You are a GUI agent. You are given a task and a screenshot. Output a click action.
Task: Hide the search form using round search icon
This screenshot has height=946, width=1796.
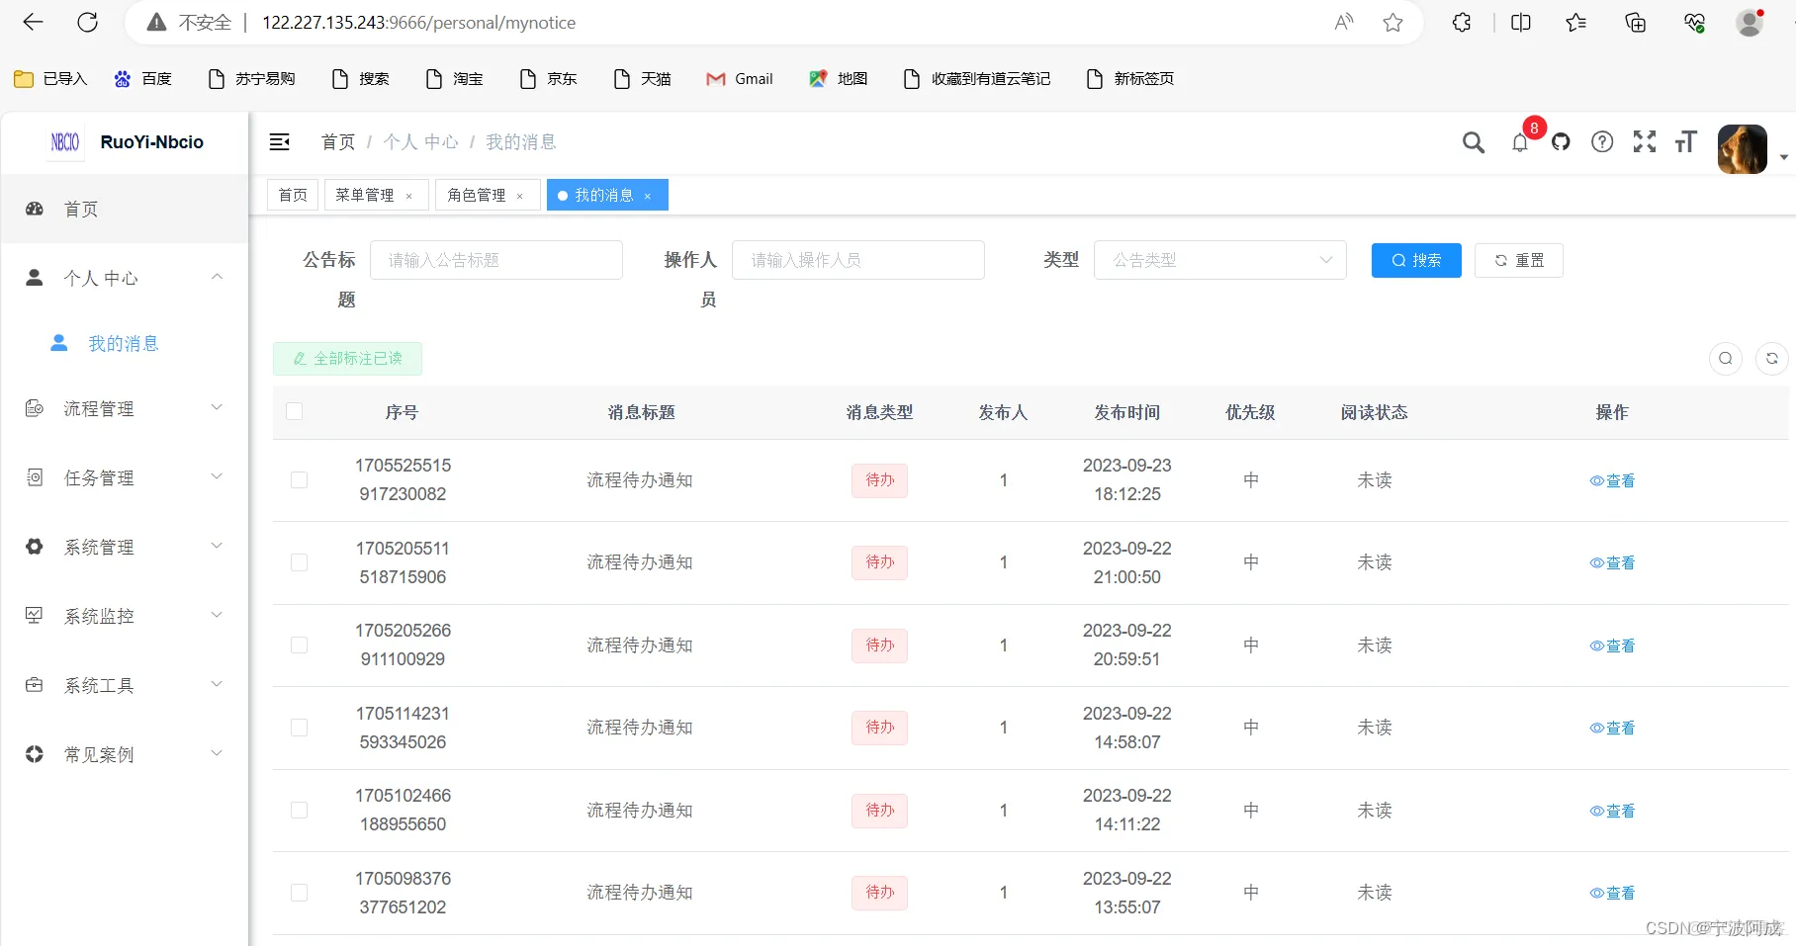pyautogui.click(x=1726, y=358)
